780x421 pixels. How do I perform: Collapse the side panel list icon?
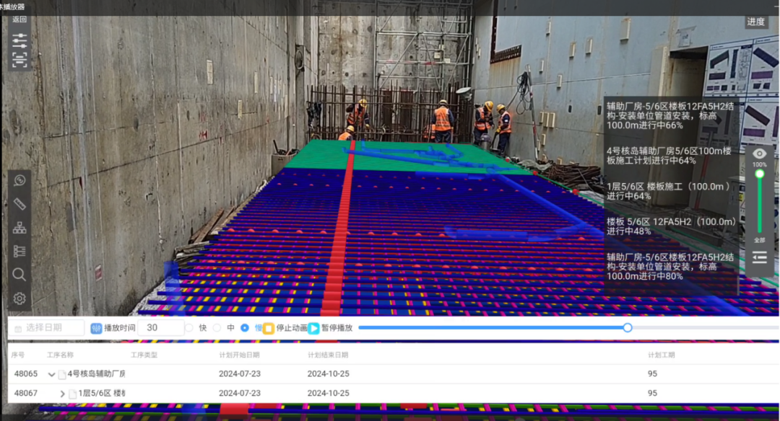tap(759, 257)
